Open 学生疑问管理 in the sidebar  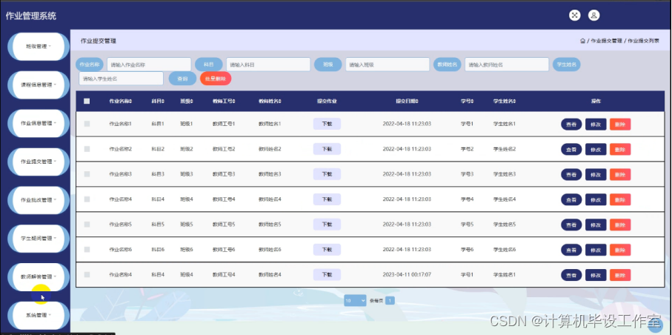39,238
